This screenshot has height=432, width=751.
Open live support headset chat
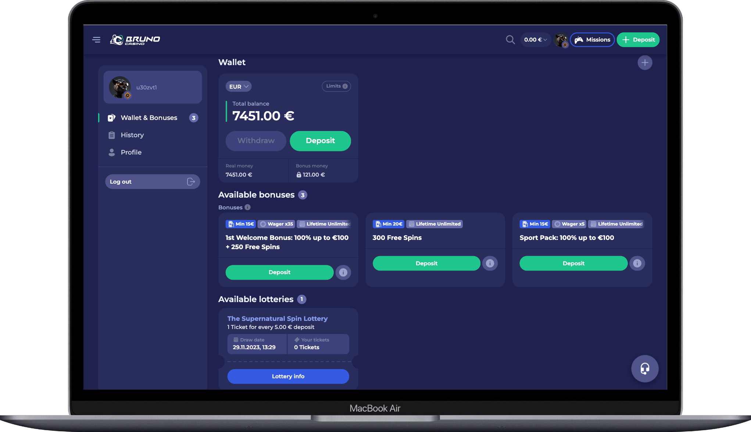pyautogui.click(x=644, y=368)
